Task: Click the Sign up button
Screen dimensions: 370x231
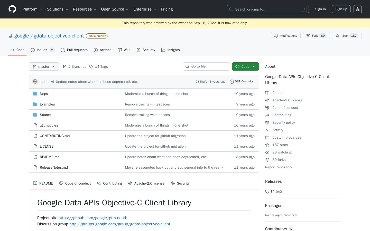Action: [x=341, y=9]
